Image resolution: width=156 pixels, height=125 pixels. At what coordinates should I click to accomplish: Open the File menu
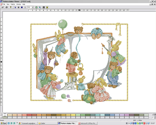tap(4, 4)
